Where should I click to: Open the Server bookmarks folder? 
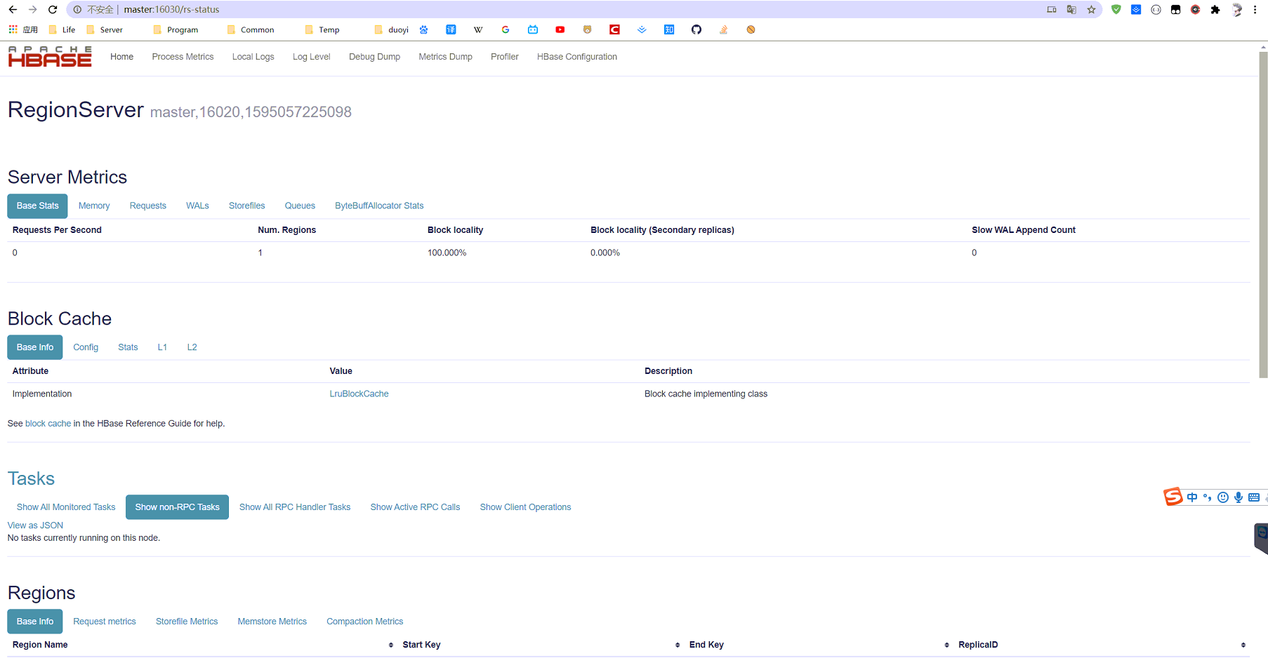click(x=104, y=29)
